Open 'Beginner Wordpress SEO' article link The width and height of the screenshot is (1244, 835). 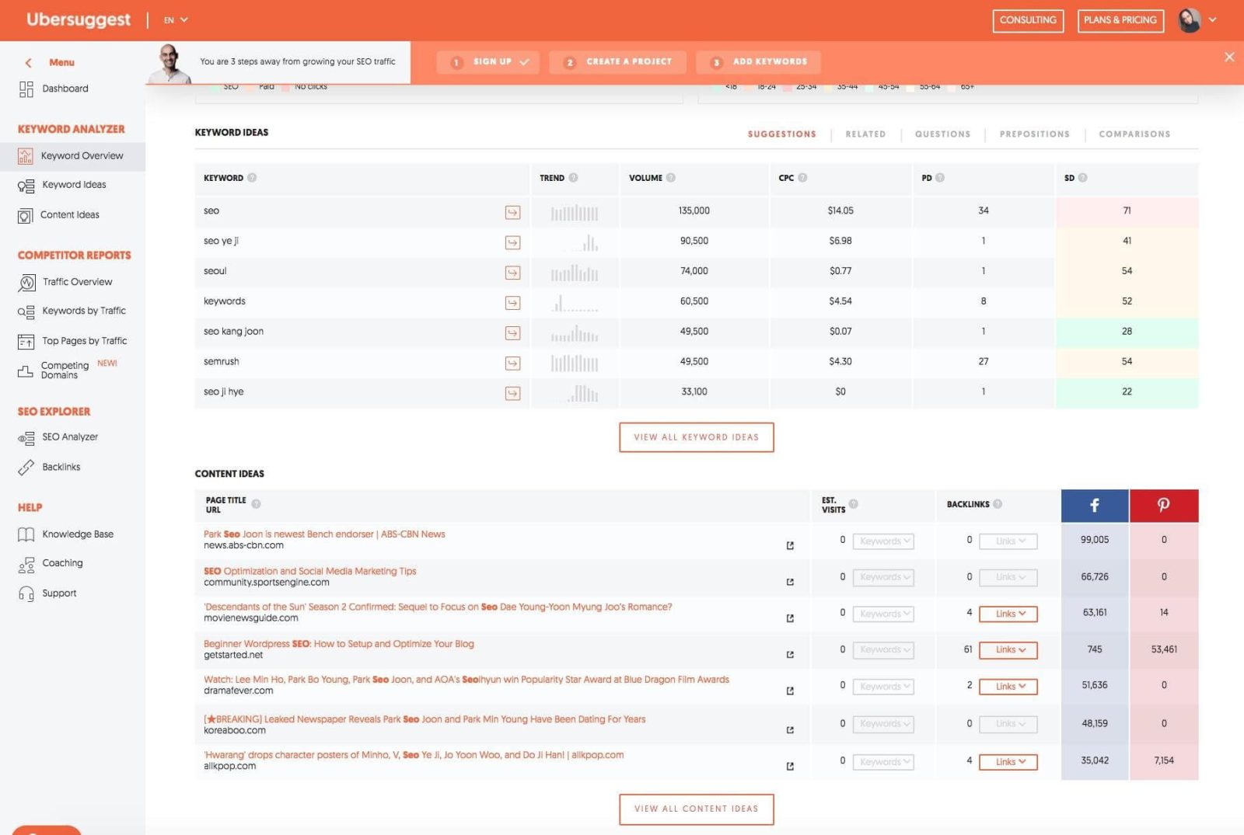(338, 644)
